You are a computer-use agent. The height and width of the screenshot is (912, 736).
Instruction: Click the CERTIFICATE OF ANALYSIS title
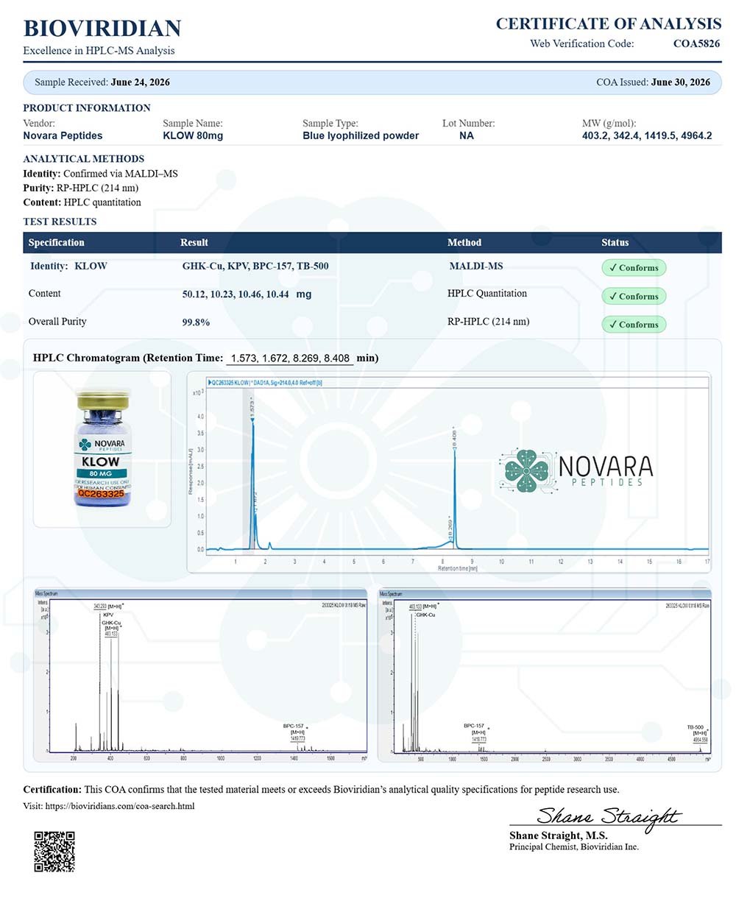coord(609,24)
